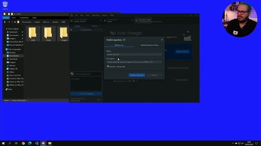
Task: Select the estilo folder
Action: pyautogui.click(x=33, y=34)
